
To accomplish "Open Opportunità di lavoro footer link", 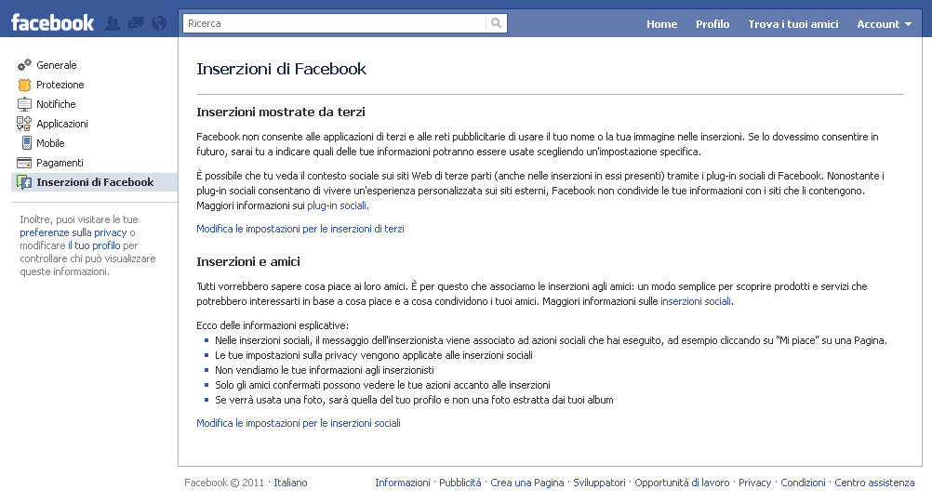I will pyautogui.click(x=682, y=483).
